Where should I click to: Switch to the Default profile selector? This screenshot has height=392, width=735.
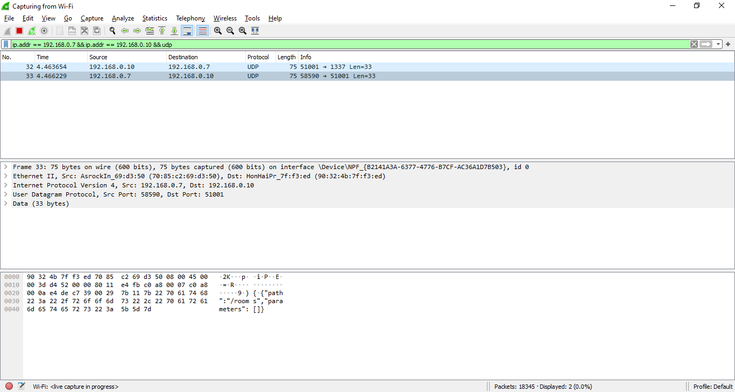click(712, 386)
